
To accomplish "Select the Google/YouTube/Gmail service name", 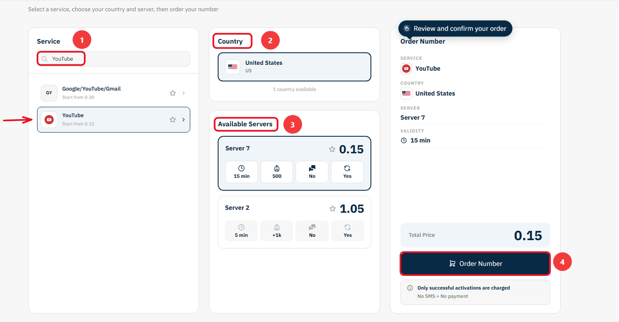I will point(92,88).
